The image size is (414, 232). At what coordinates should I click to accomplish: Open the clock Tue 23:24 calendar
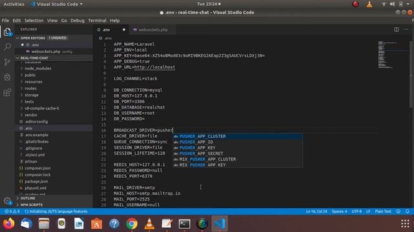tap(208, 4)
